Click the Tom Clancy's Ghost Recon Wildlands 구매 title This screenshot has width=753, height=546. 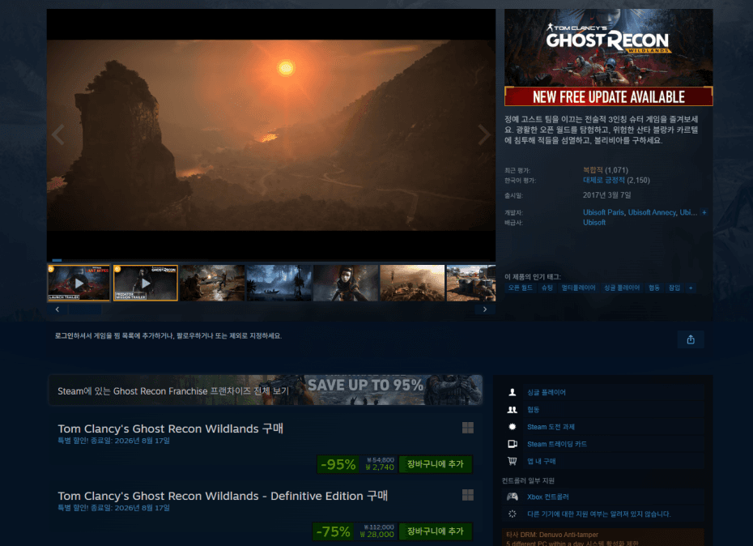pyautogui.click(x=171, y=429)
